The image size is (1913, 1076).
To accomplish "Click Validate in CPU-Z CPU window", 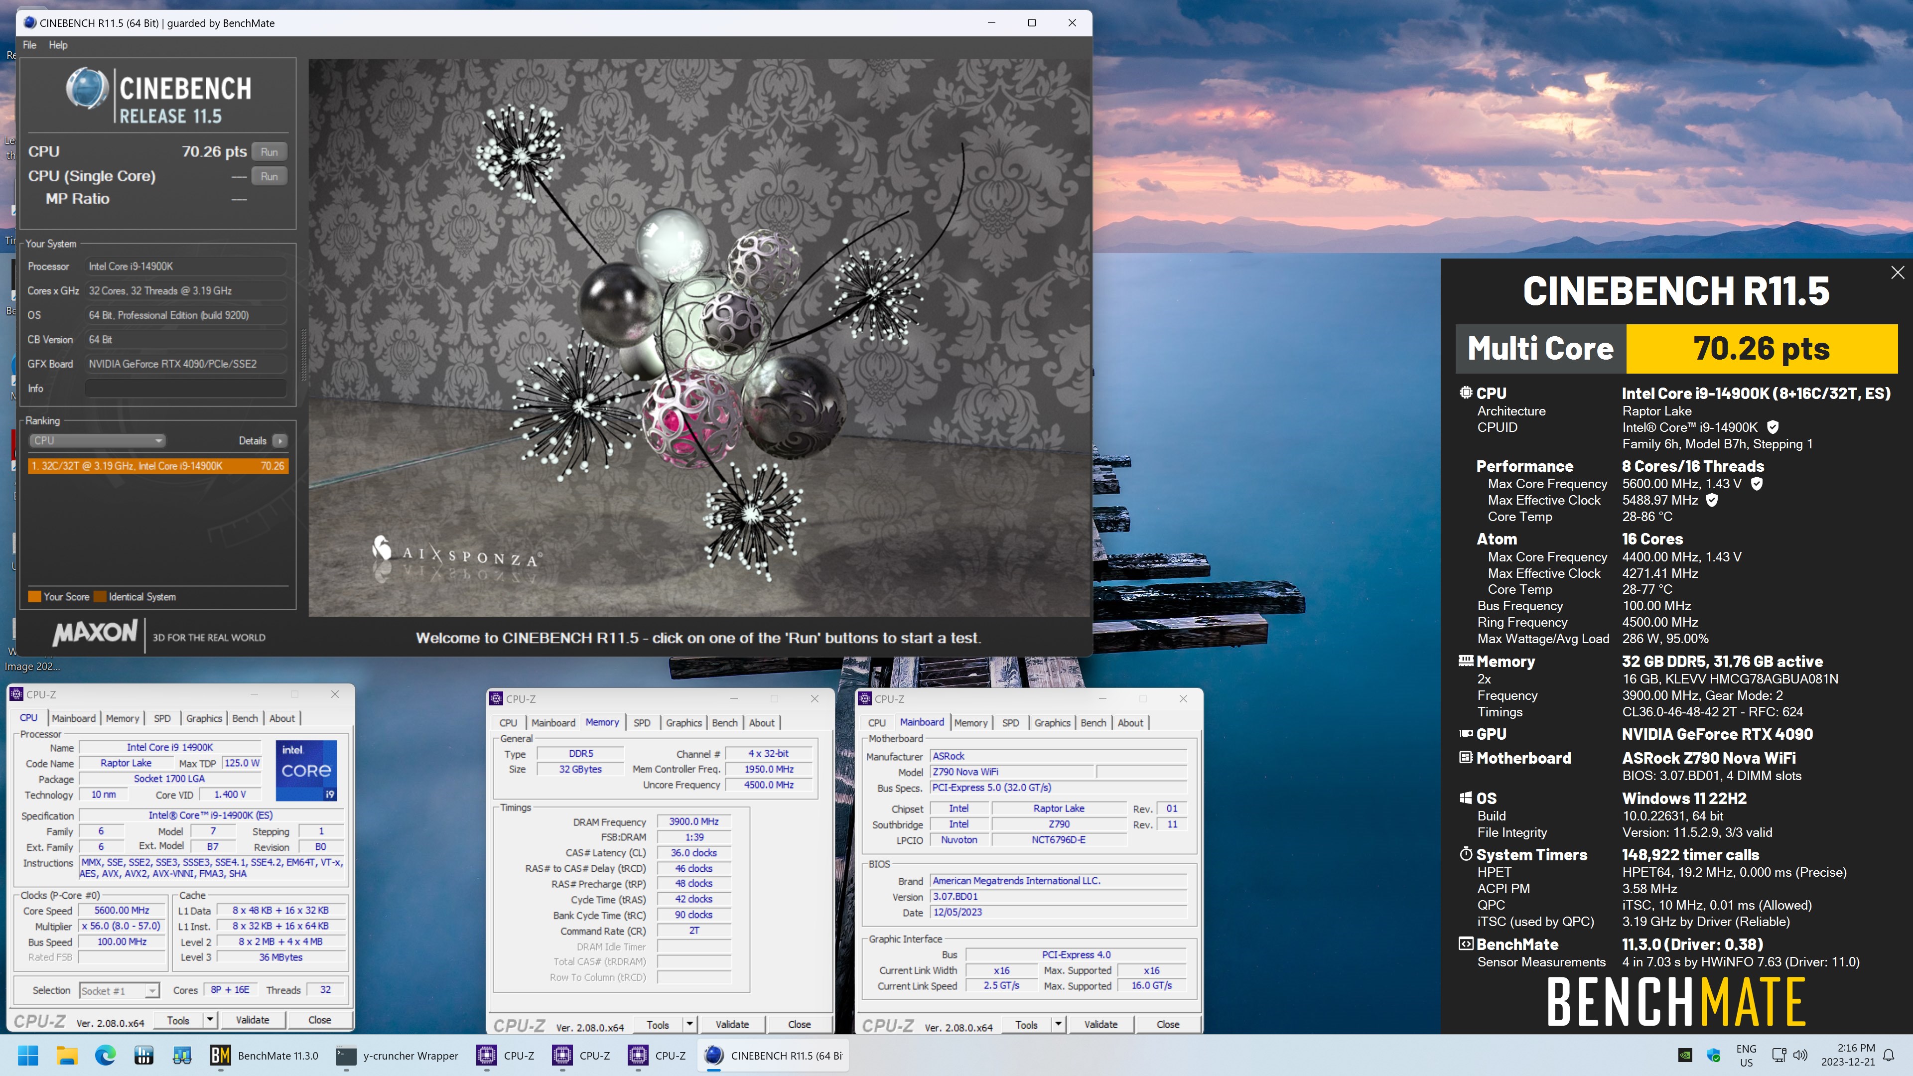I will [x=253, y=1020].
